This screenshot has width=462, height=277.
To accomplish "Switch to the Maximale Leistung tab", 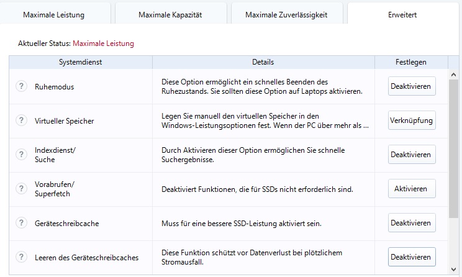I will [53, 14].
